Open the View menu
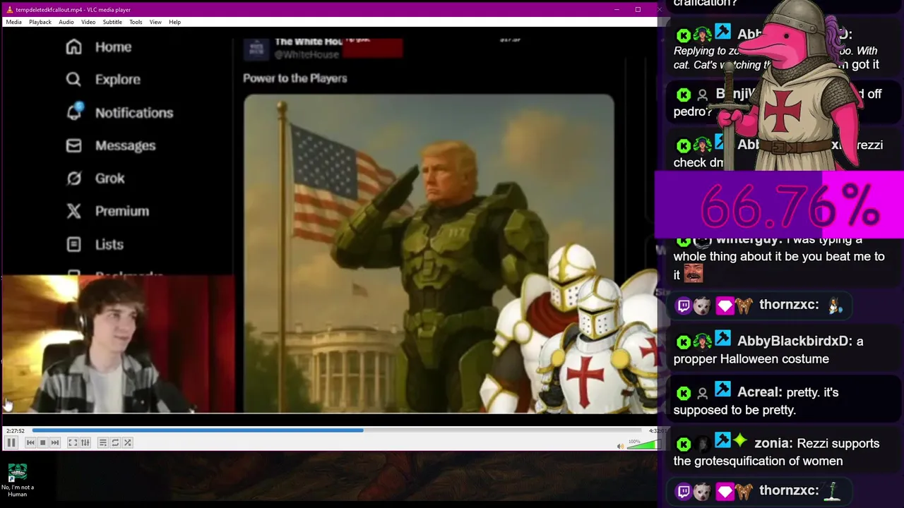Screen dimensions: 904x508 tap(155, 22)
